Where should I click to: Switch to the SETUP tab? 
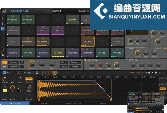(x=103, y=103)
